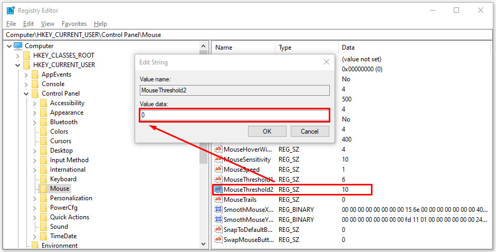Click the tree pane scrollbar down arrow
This screenshot has height=252, width=496.
(x=203, y=244)
